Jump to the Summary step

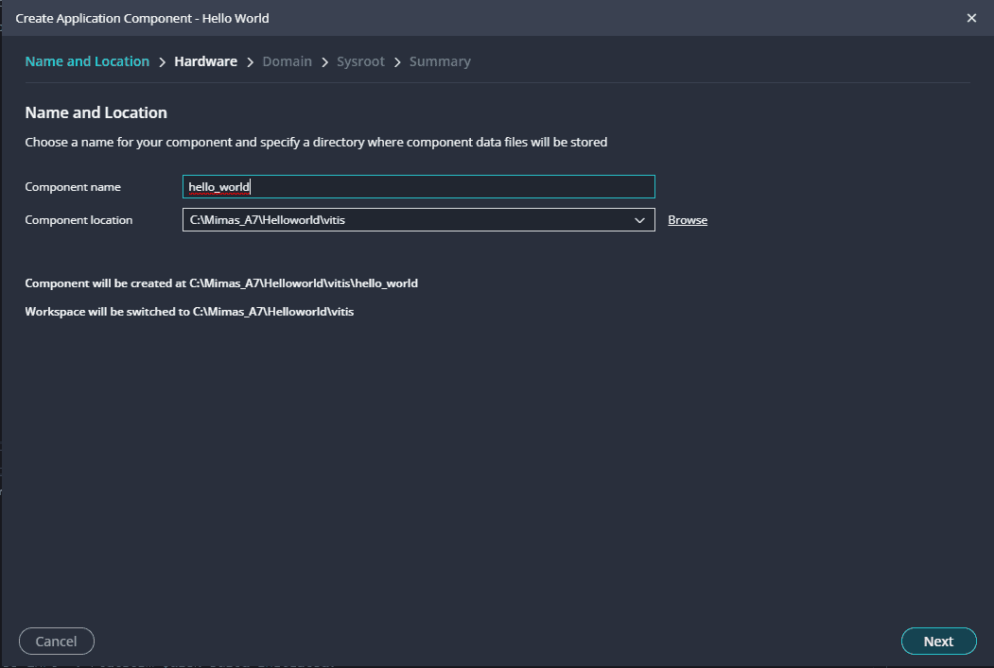tap(440, 61)
